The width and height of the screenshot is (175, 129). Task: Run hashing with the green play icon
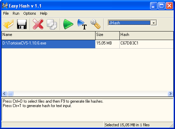tap(68, 24)
